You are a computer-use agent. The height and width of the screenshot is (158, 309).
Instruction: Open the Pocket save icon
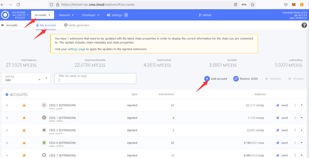[x=286, y=4]
